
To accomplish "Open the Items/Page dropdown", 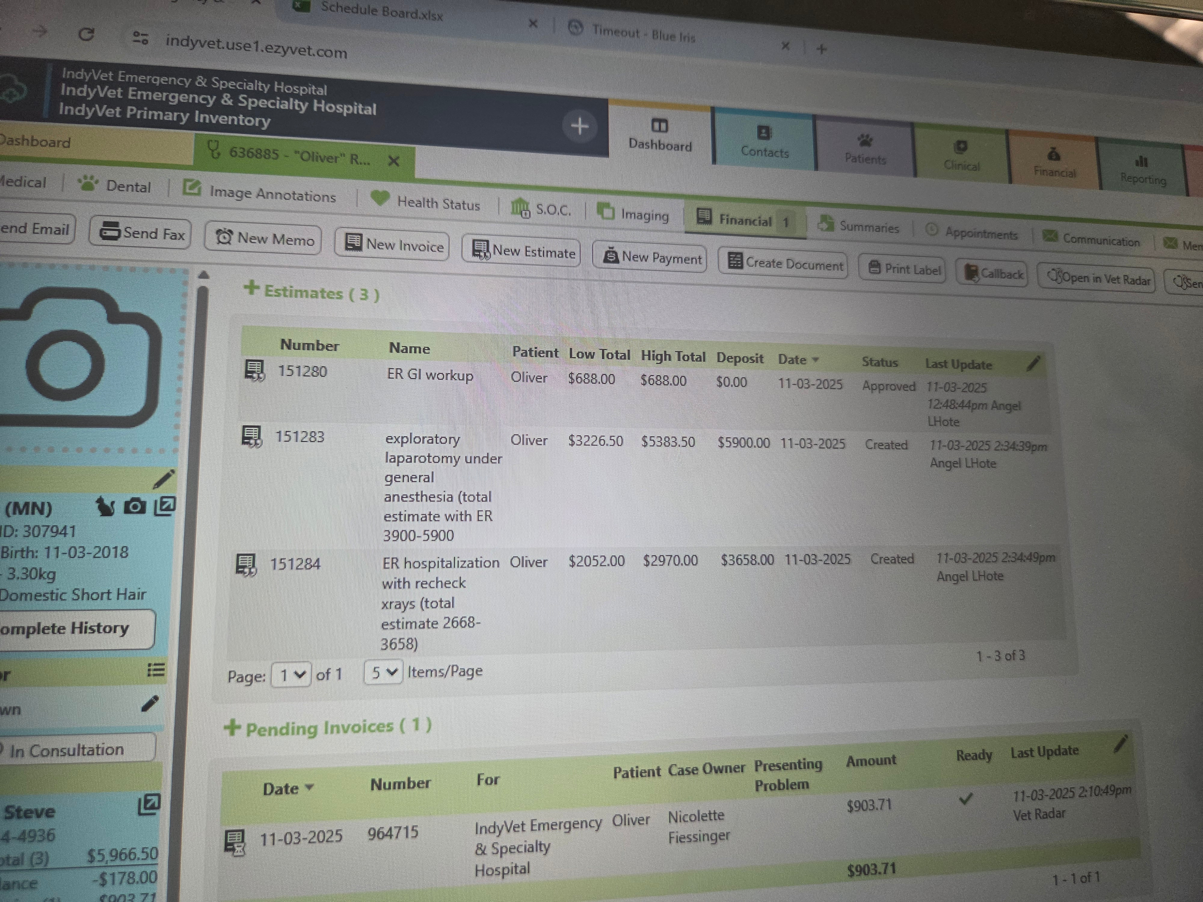I will pyautogui.click(x=383, y=673).
